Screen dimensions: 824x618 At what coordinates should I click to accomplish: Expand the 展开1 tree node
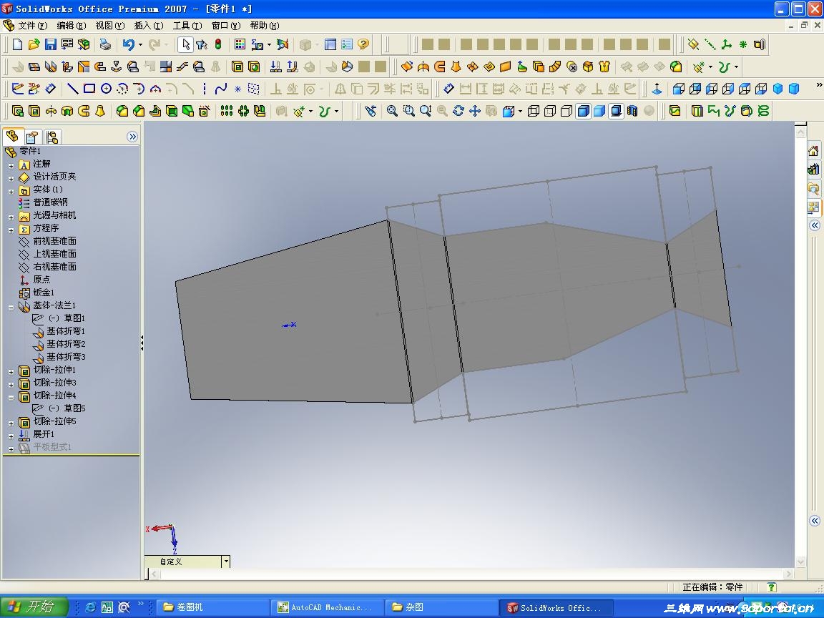click(11, 436)
